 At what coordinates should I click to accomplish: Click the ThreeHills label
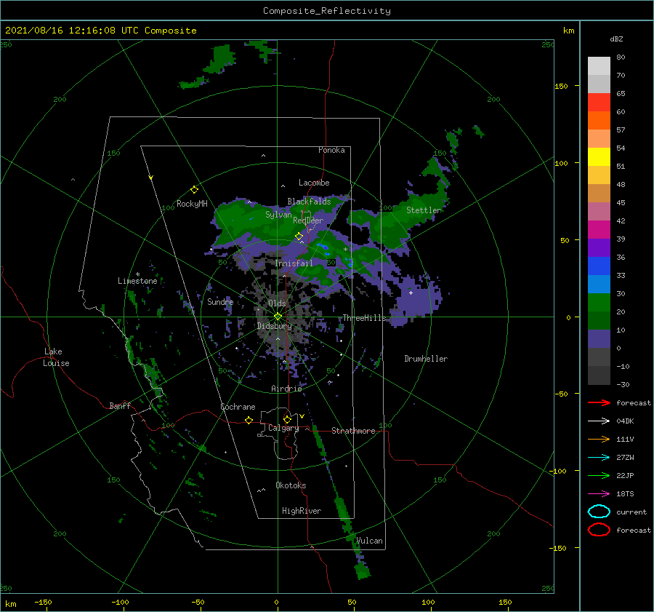pyautogui.click(x=365, y=318)
